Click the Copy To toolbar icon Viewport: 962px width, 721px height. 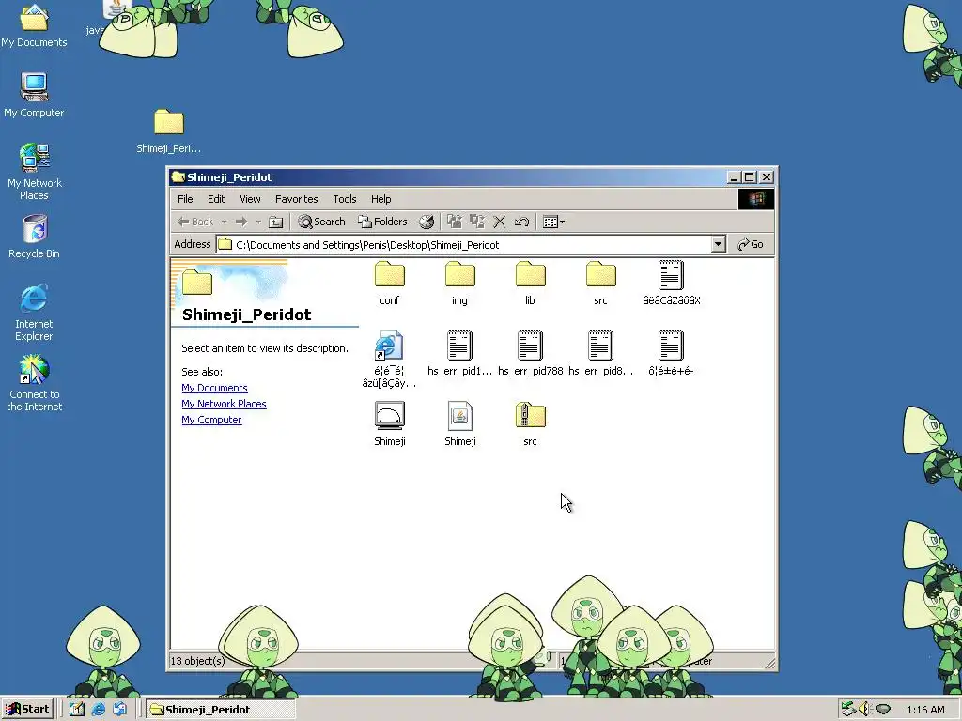pos(476,222)
